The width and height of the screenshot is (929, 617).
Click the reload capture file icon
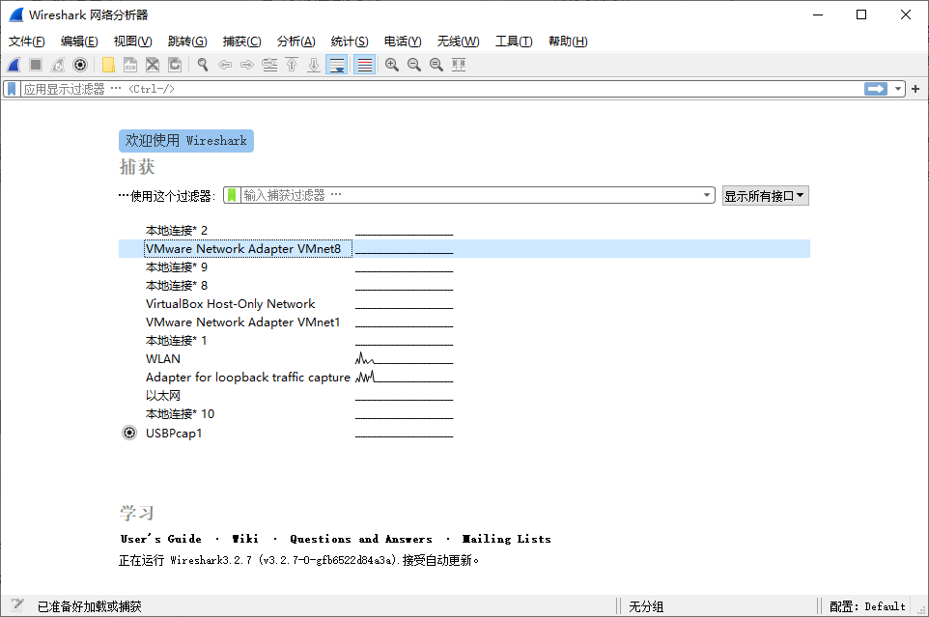pos(175,65)
